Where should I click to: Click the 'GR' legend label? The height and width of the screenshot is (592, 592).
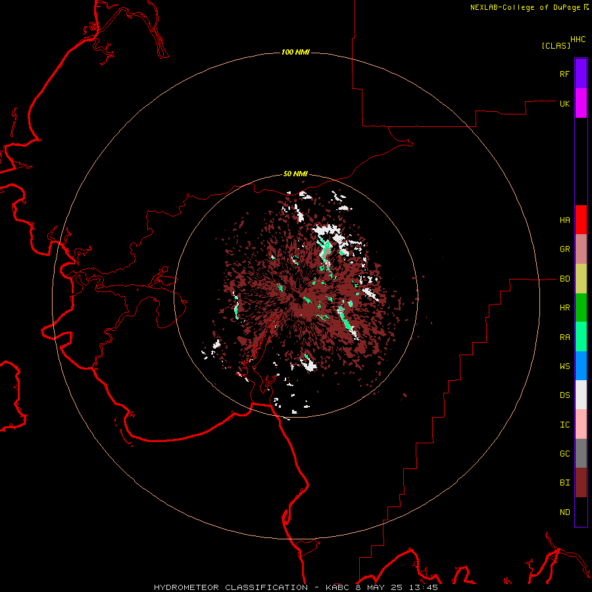564,249
